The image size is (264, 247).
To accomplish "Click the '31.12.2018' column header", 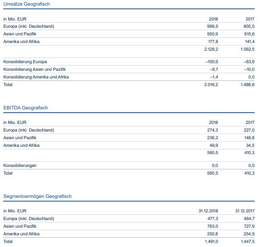I will (208, 211).
